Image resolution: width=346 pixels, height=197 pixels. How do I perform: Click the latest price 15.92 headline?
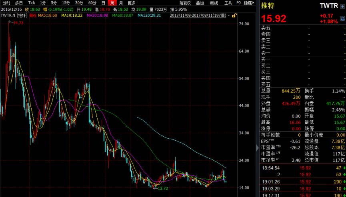[x=274, y=19]
